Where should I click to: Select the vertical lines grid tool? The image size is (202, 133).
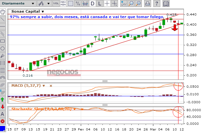3,63
